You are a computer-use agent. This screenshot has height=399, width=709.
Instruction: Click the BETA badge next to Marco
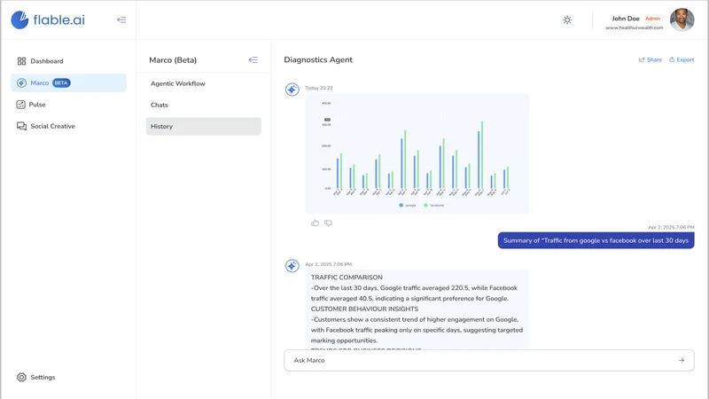tap(61, 82)
